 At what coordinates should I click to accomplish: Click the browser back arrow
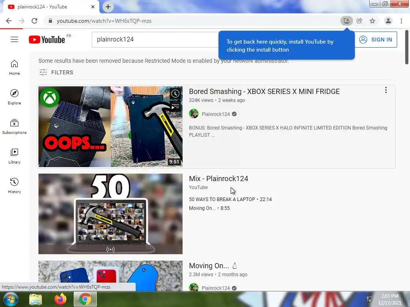pyautogui.click(x=9, y=21)
